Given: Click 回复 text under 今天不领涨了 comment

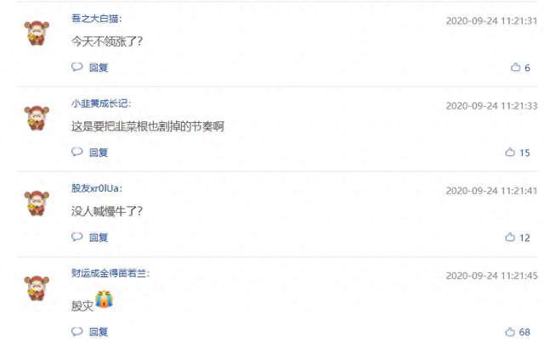Looking at the screenshot, I should click(99, 68).
